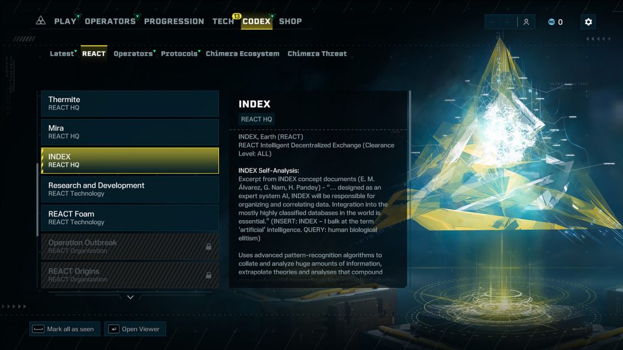This screenshot has height=350, width=623.
Task: Click the spacebar key icon
Action: tap(38, 329)
